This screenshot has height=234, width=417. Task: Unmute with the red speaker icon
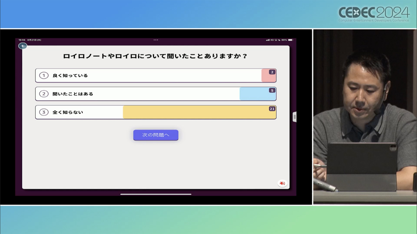[x=282, y=183]
